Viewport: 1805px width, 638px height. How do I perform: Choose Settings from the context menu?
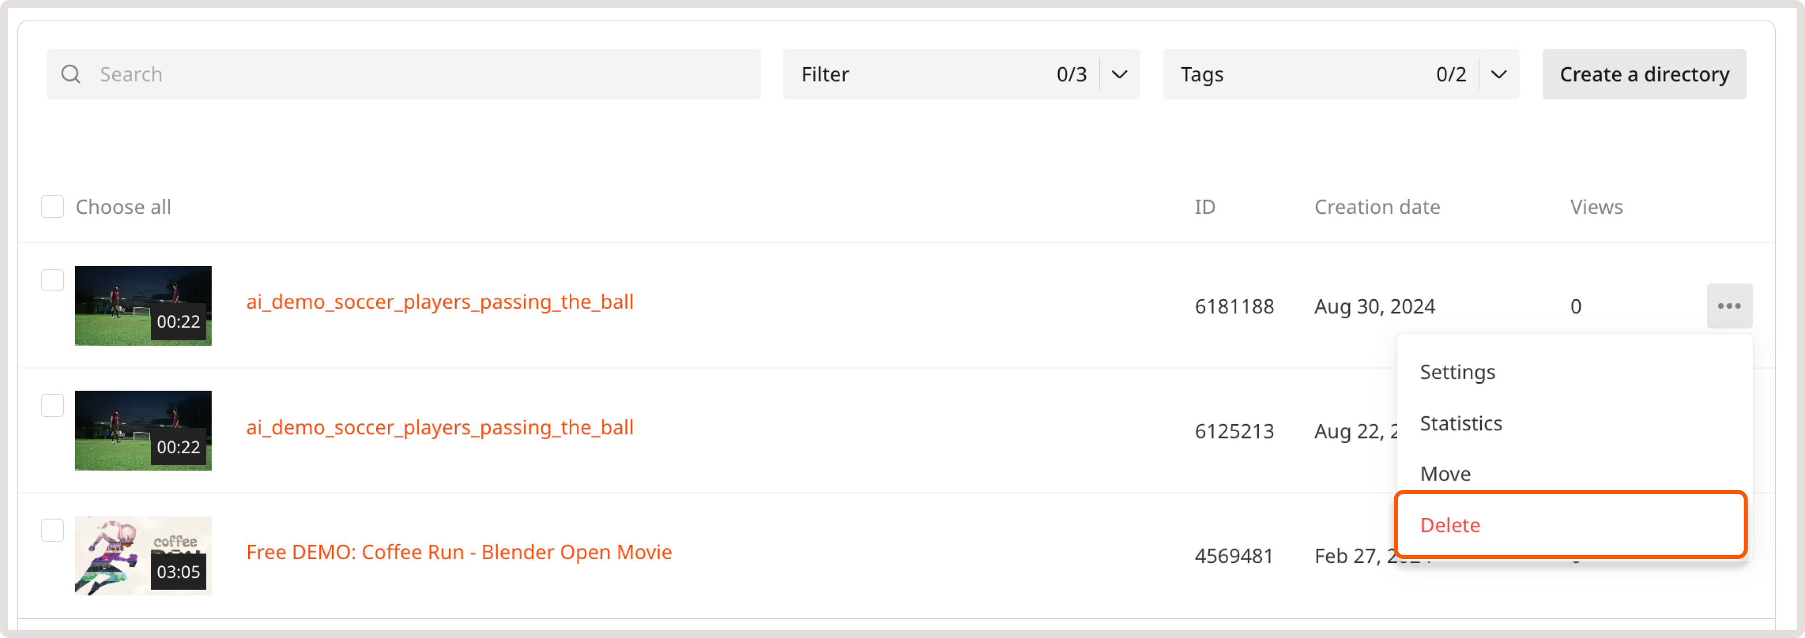click(x=1458, y=372)
